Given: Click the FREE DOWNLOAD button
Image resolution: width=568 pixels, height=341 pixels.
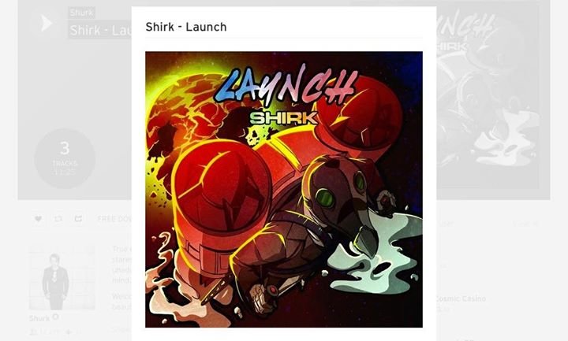Looking at the screenshot, I should [114, 219].
